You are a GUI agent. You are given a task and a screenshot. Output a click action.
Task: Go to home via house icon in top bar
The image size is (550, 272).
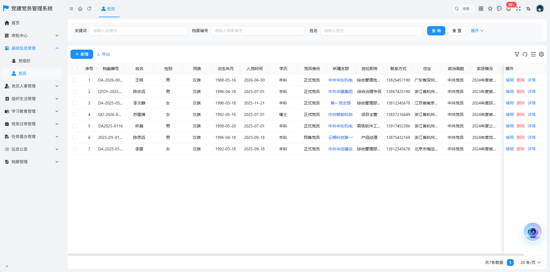80,9
